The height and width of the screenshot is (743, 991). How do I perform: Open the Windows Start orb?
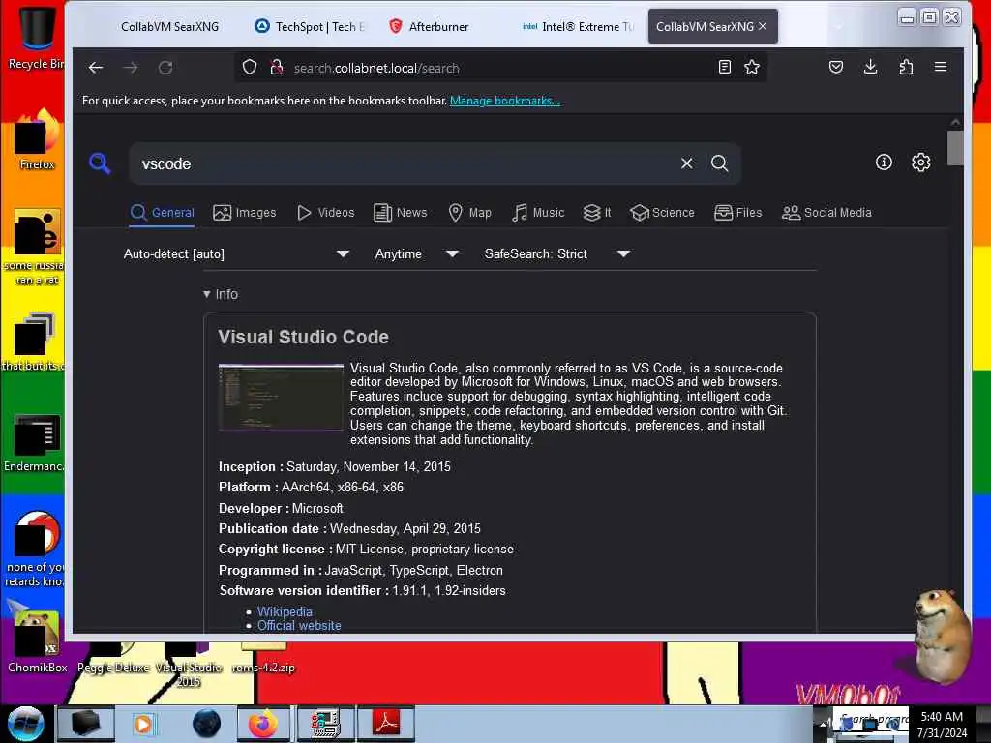tap(24, 724)
